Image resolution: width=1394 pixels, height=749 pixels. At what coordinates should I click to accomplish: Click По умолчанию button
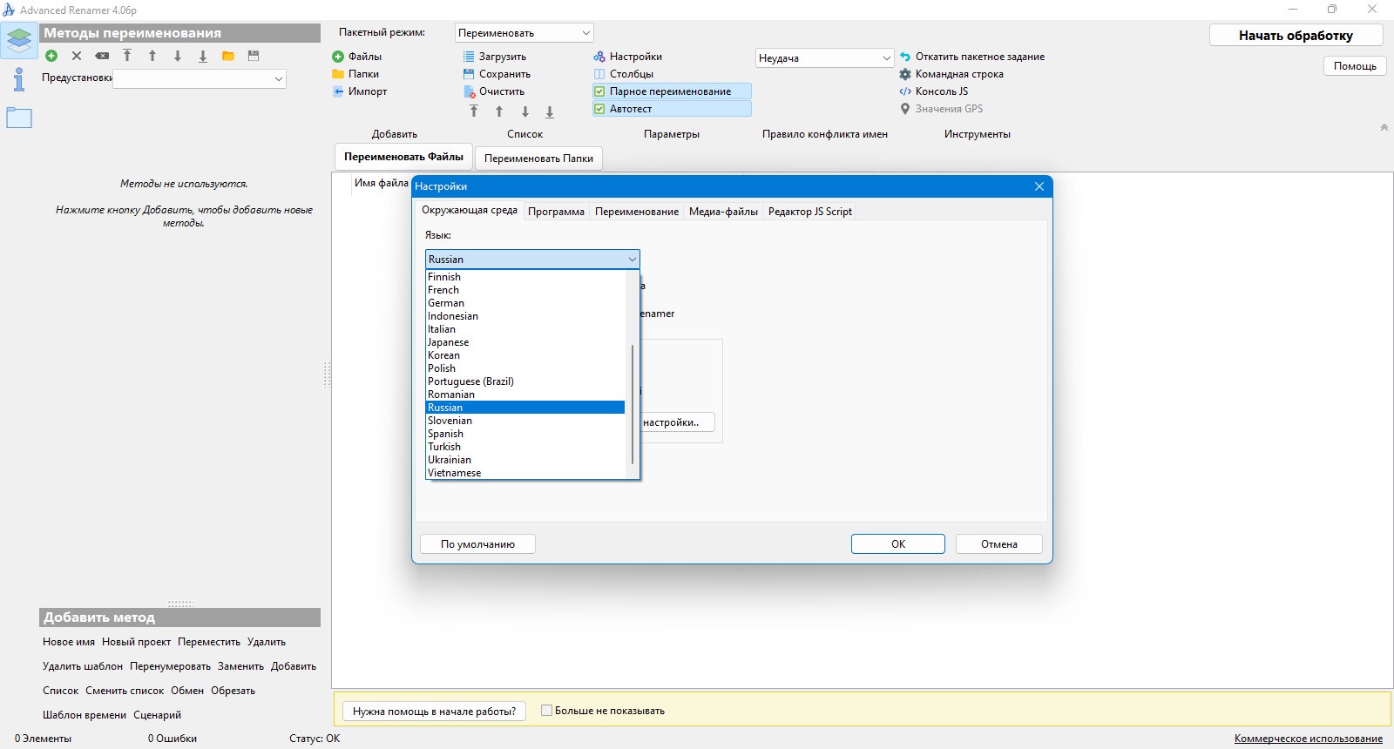(477, 544)
